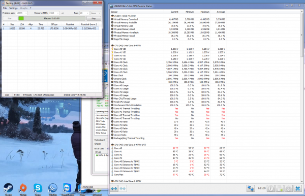
Task: Click HWiNFO expand columns arrows button
Action: coord(114,188)
